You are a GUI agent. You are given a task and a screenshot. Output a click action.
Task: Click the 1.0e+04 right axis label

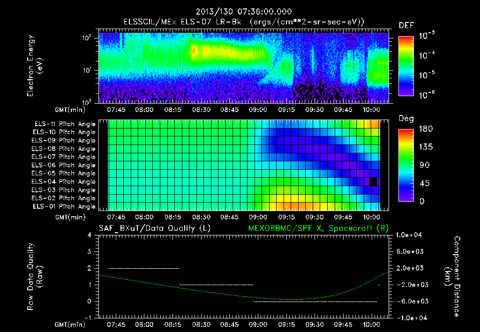click(x=409, y=235)
